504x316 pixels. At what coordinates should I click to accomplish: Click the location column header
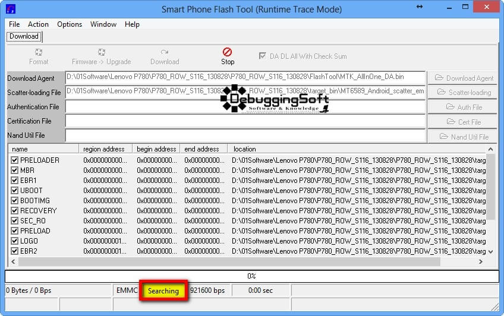(x=357, y=149)
